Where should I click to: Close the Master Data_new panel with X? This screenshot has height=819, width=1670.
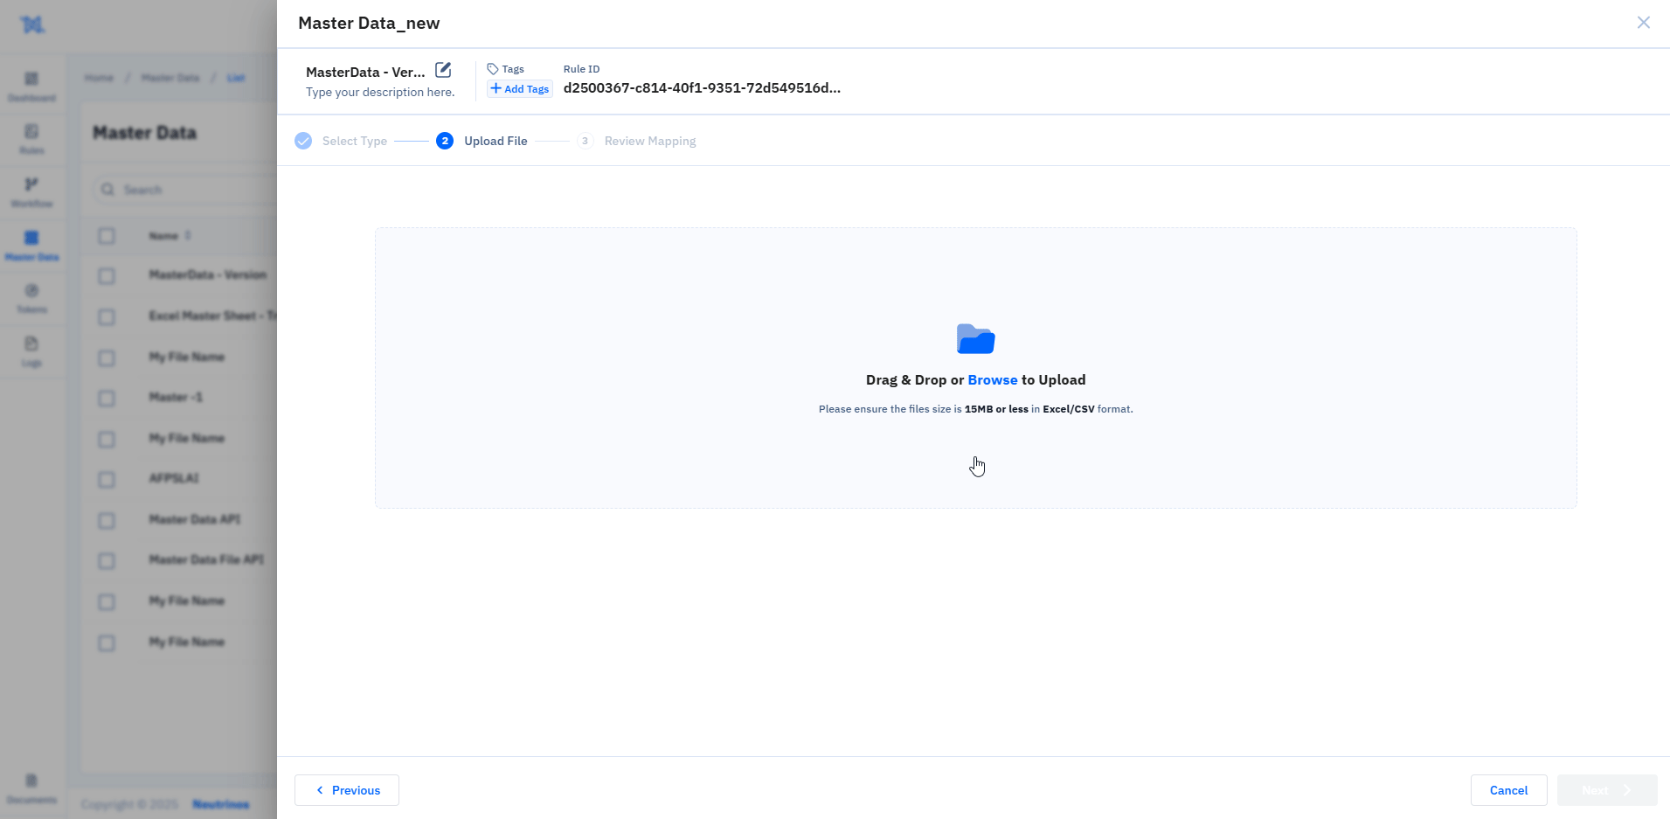tap(1644, 23)
